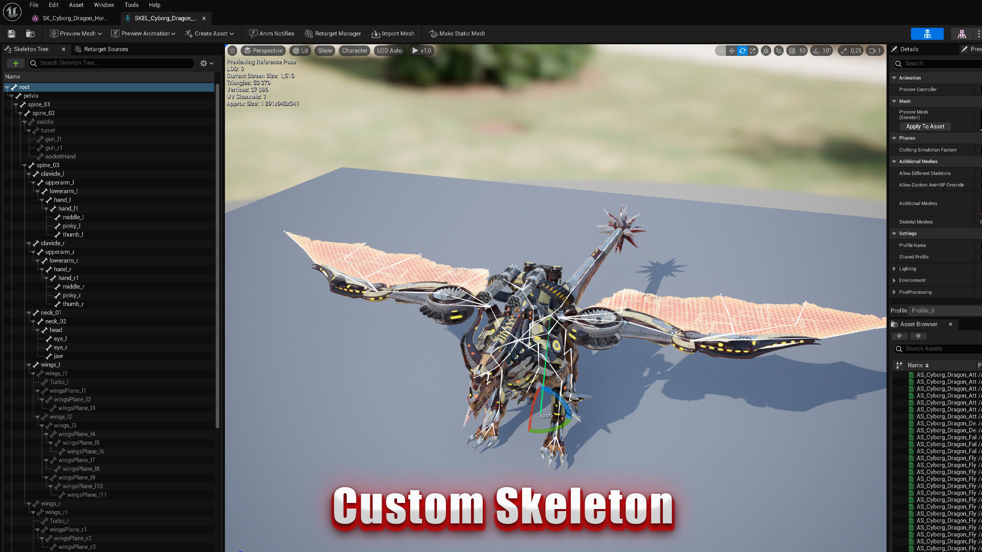The width and height of the screenshot is (982, 552).
Task: Open the Window menu
Action: 104,5
